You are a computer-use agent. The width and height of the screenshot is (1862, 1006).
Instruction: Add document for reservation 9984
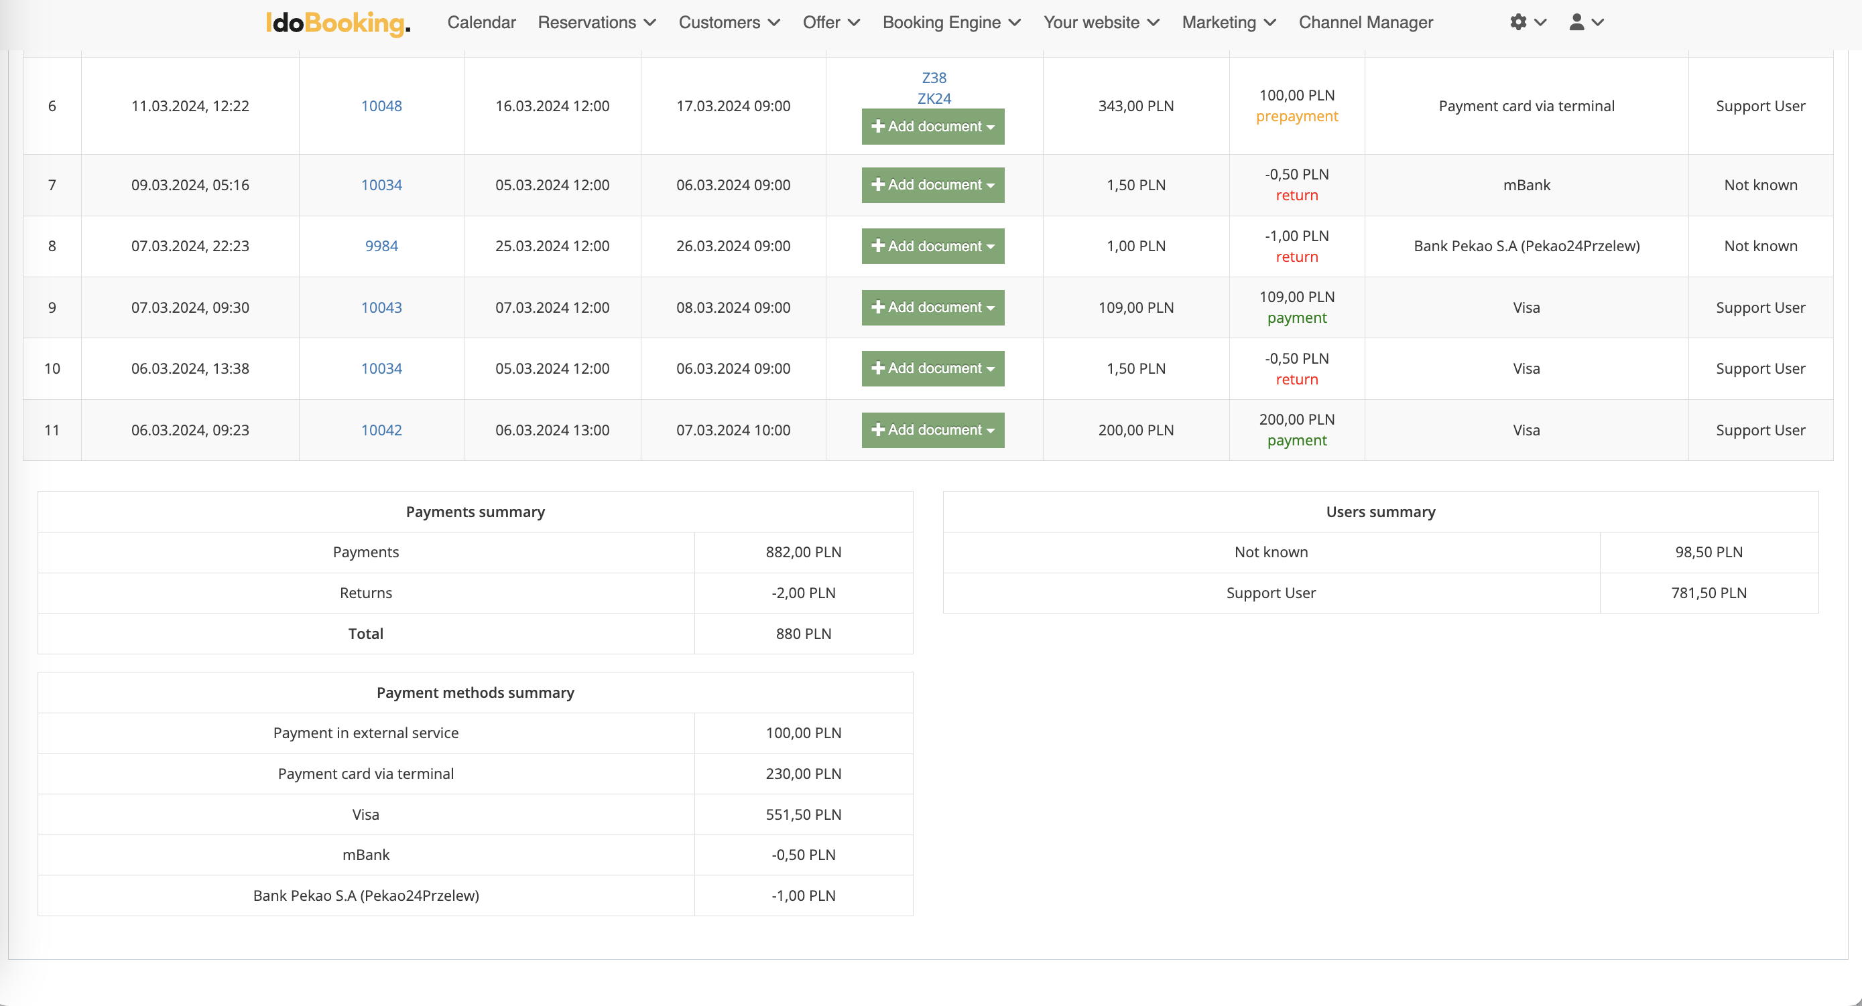(x=932, y=246)
